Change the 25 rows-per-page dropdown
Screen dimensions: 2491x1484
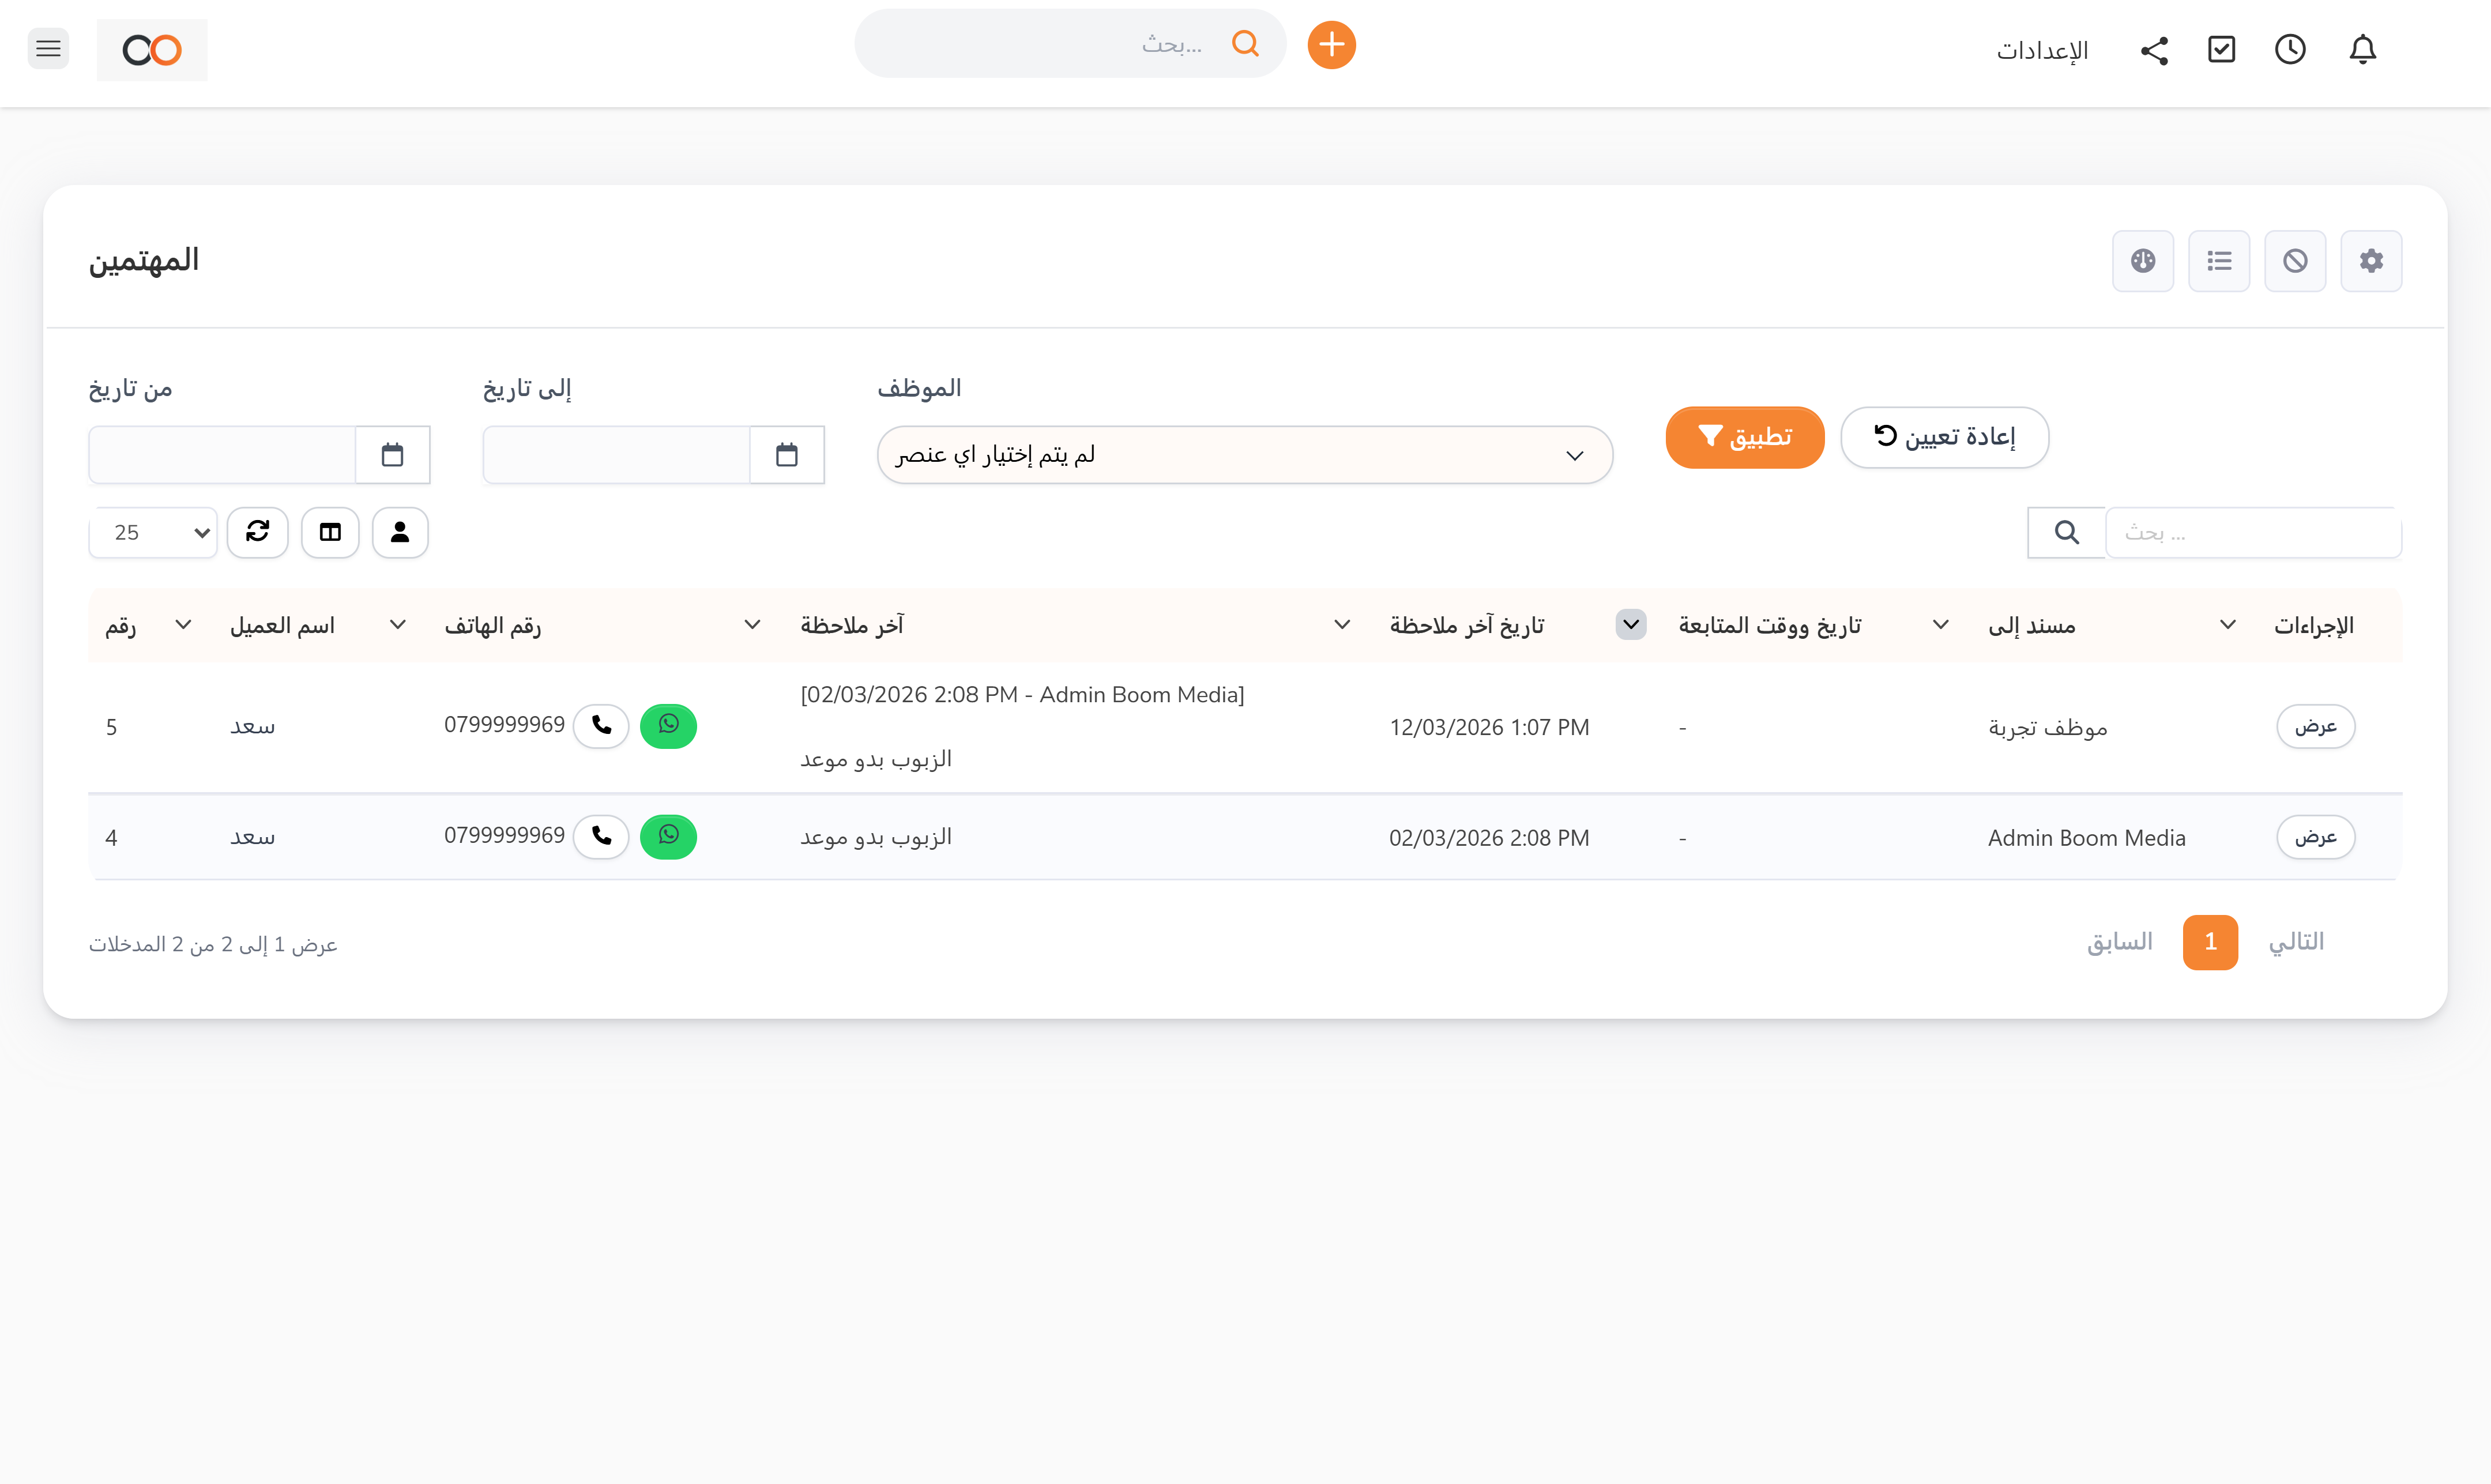(x=154, y=532)
